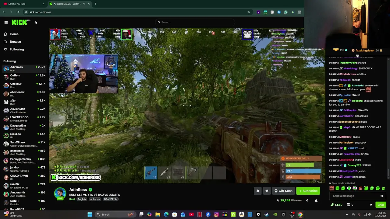Go back using the browser back arrow
Image resolution: width=390 pixels, height=219 pixels.
(x=4, y=12)
